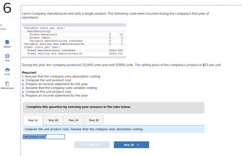Screen dimensions: 242x156
Task: Click the Unit product cost input field
Action: coord(55,137)
